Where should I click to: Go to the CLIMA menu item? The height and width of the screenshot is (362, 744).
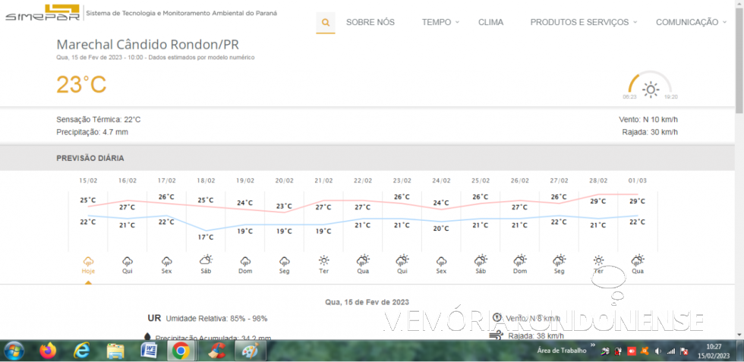click(x=490, y=23)
